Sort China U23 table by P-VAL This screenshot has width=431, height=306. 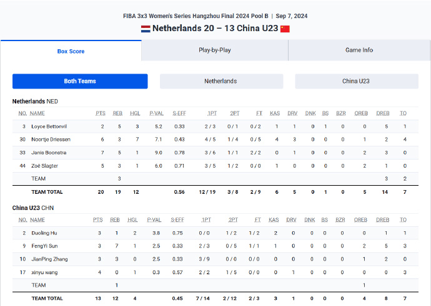pyautogui.click(x=156, y=220)
